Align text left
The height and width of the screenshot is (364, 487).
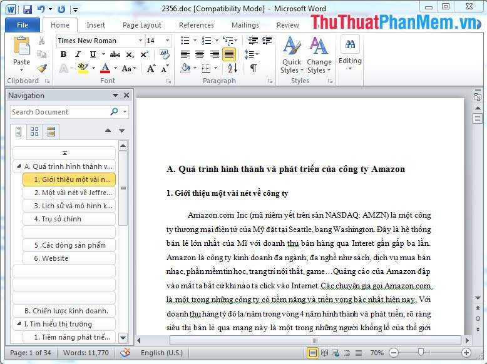(185, 54)
